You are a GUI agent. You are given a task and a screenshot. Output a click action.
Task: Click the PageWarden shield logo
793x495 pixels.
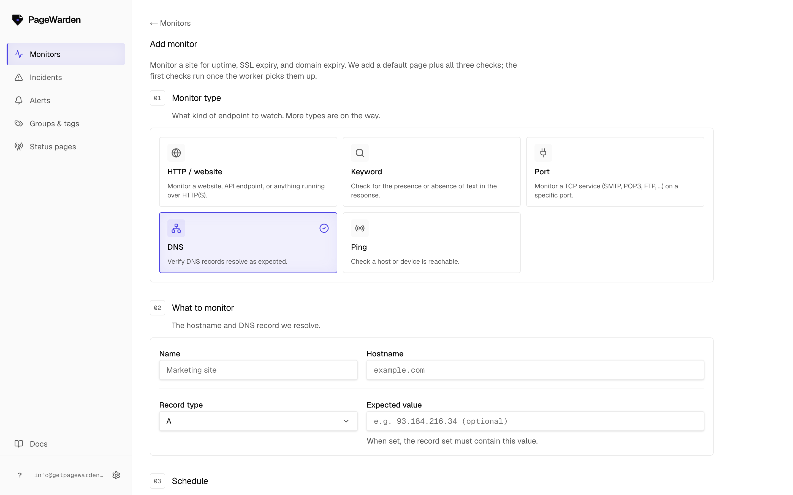18,20
